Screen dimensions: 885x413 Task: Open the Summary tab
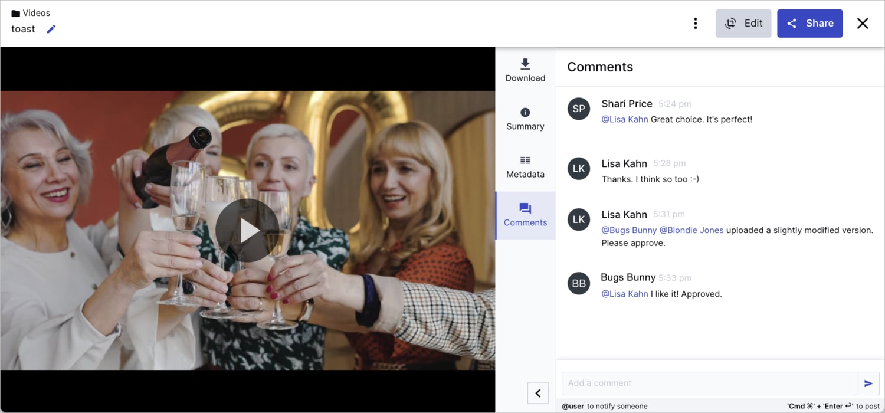click(x=525, y=119)
